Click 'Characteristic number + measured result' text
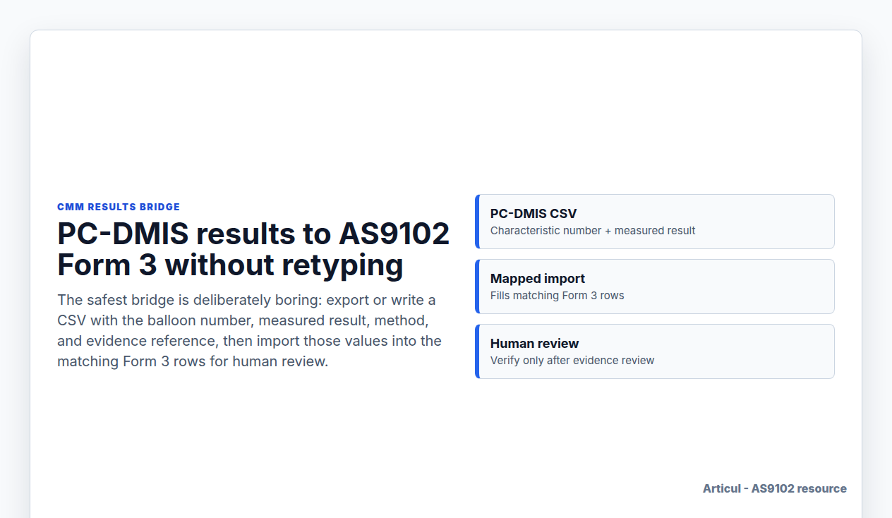892x518 pixels. point(593,231)
